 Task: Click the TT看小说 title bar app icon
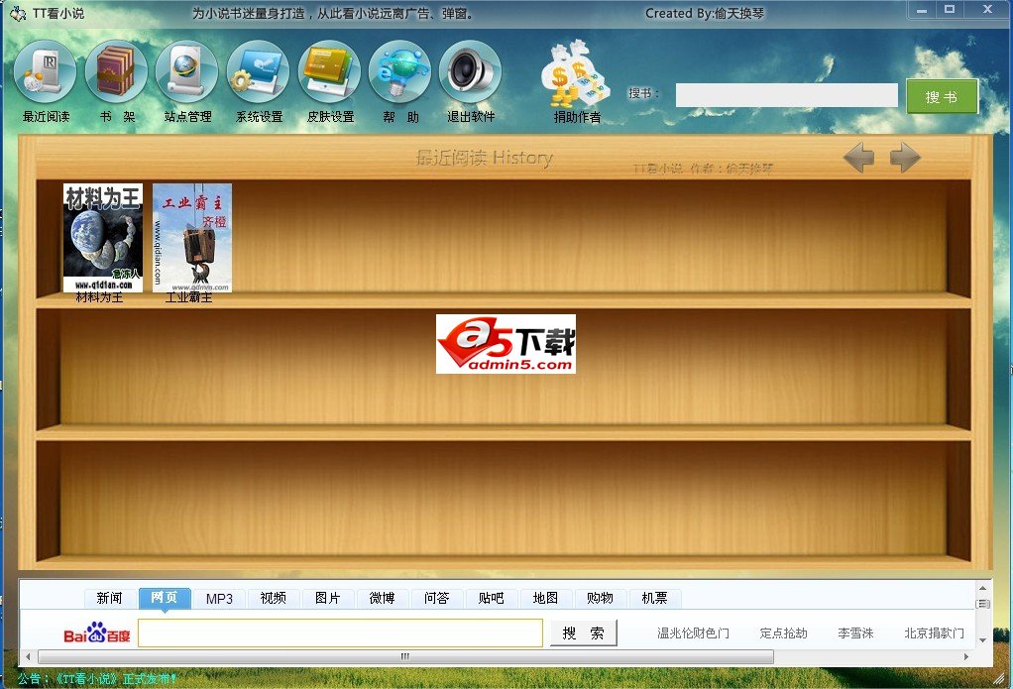pos(18,13)
